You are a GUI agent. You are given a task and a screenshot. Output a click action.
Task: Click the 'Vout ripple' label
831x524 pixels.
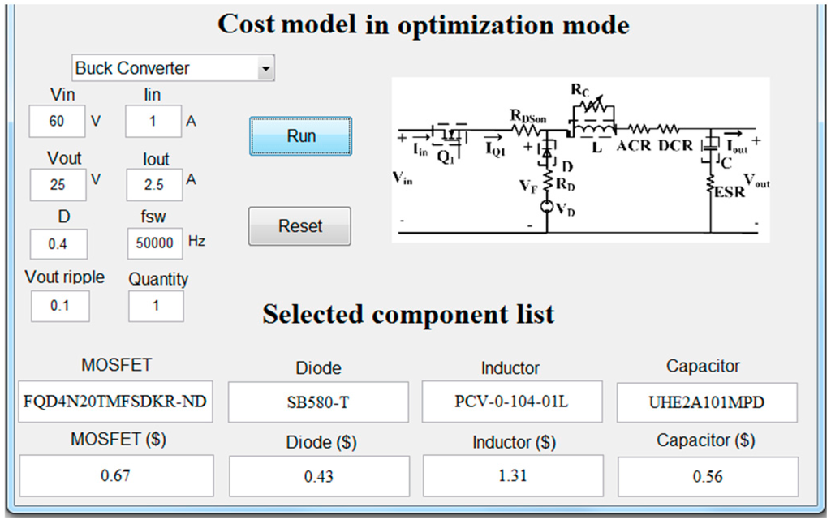coord(65,277)
